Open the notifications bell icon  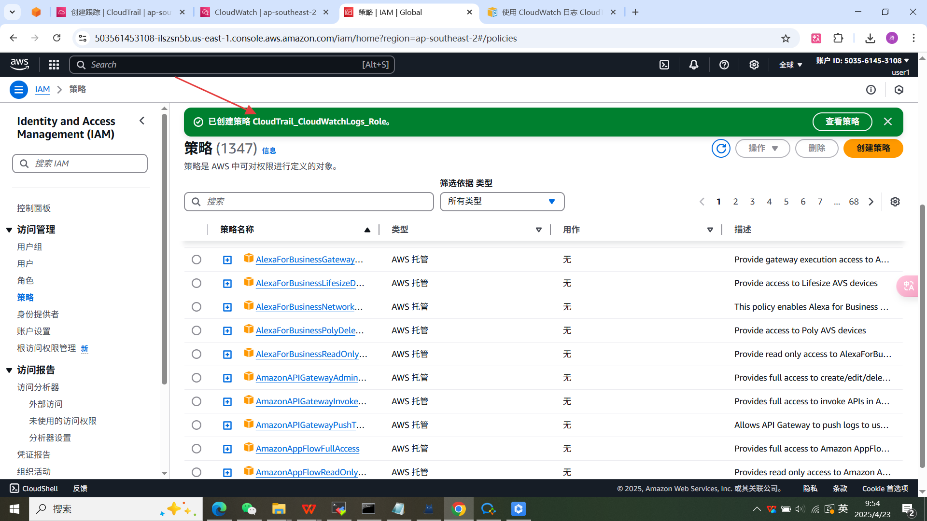click(694, 65)
